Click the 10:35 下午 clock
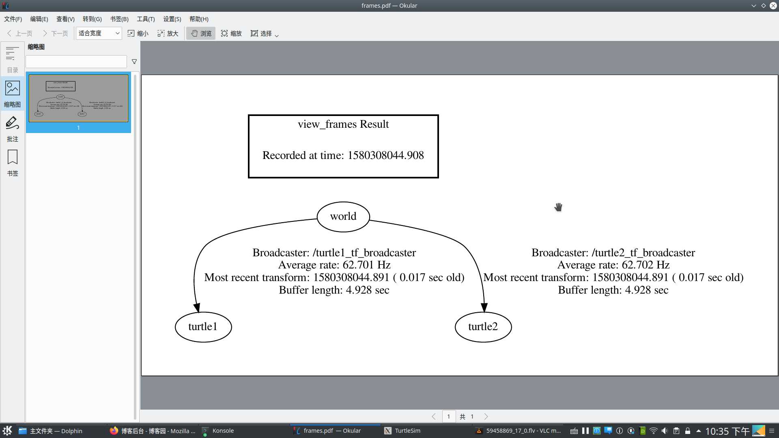Viewport: 779px width, 438px height. (727, 431)
